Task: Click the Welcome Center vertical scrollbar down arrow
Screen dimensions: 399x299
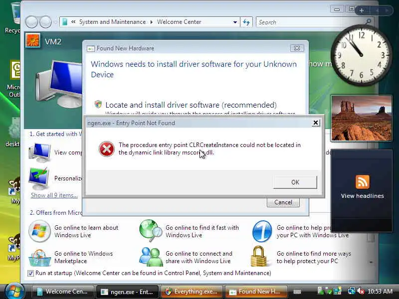Action: [x=371, y=262]
